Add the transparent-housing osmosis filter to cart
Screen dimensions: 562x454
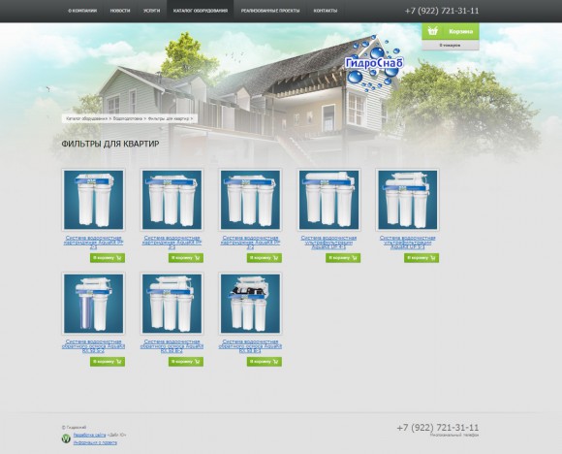[x=108, y=362]
